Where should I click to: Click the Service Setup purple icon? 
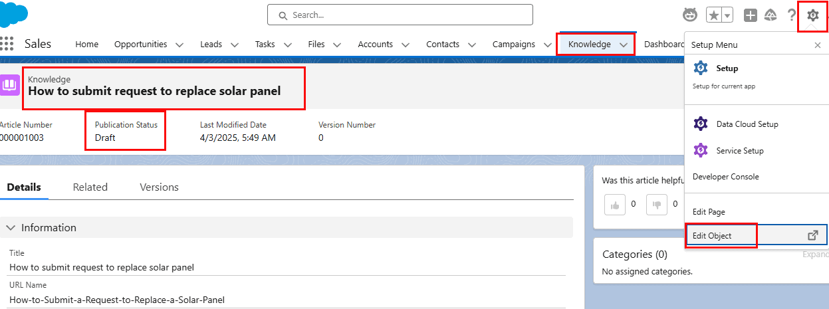tap(701, 150)
